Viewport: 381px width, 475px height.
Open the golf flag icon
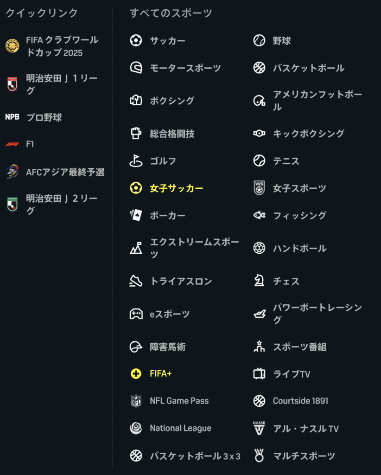click(x=136, y=161)
